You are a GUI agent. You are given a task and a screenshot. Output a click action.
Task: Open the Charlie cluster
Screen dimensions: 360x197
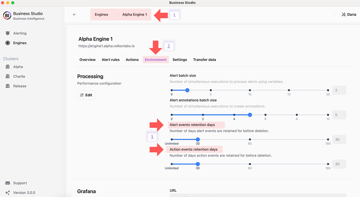19,76
